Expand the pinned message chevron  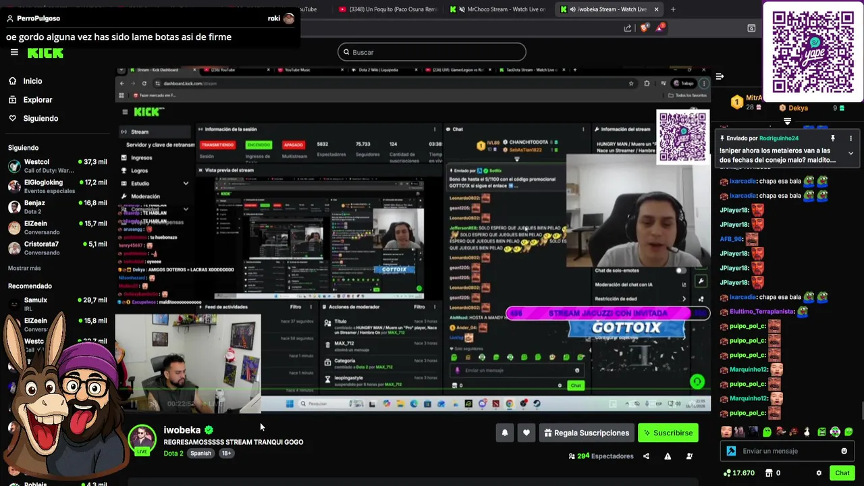click(x=850, y=153)
